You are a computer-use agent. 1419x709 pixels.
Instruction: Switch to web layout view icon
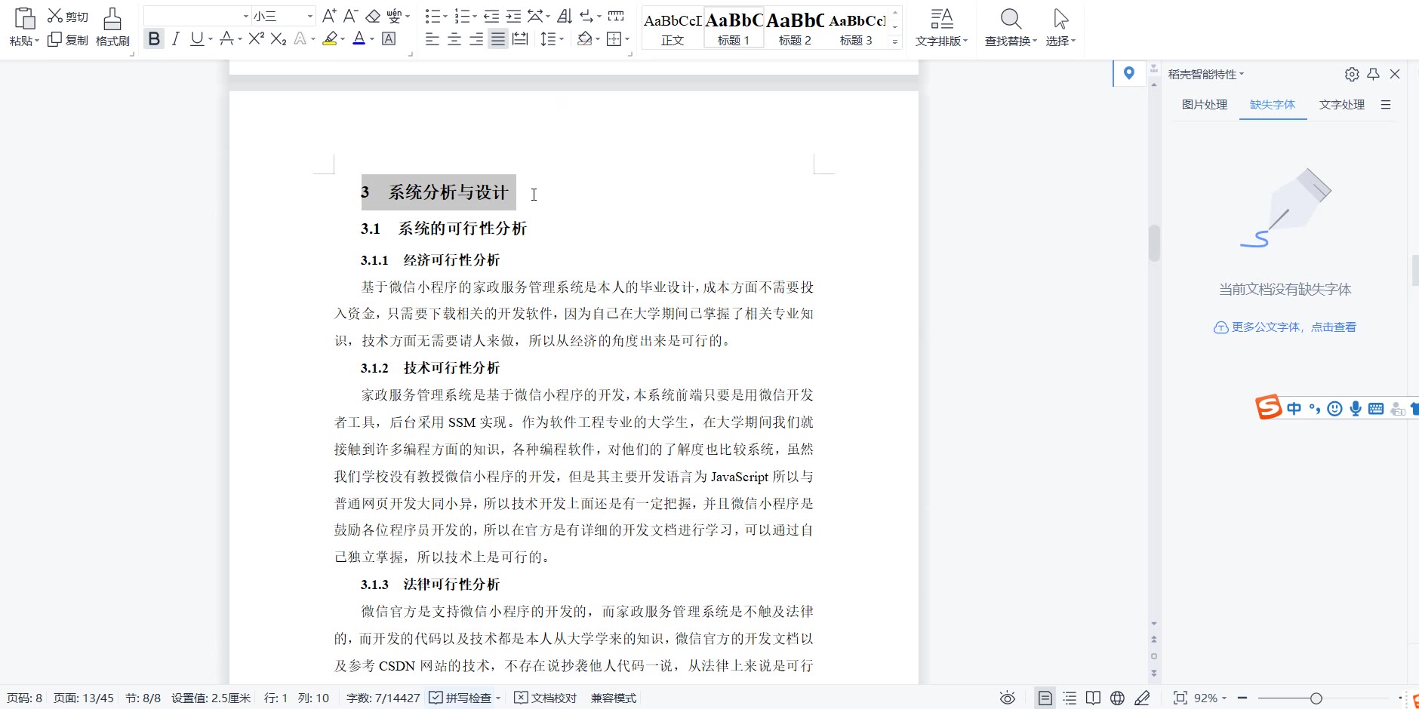[1117, 698]
